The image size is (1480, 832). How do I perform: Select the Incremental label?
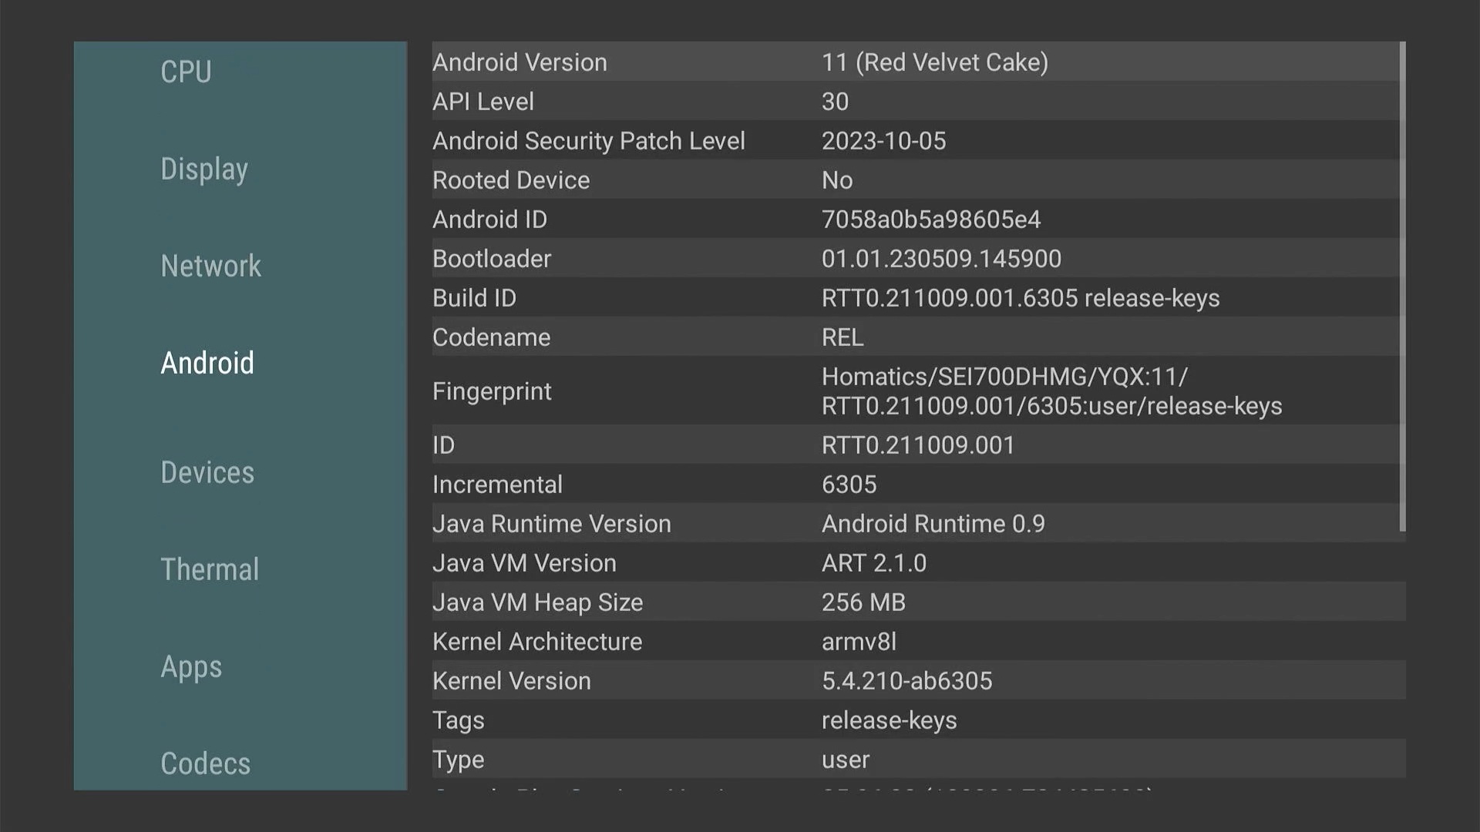point(497,484)
